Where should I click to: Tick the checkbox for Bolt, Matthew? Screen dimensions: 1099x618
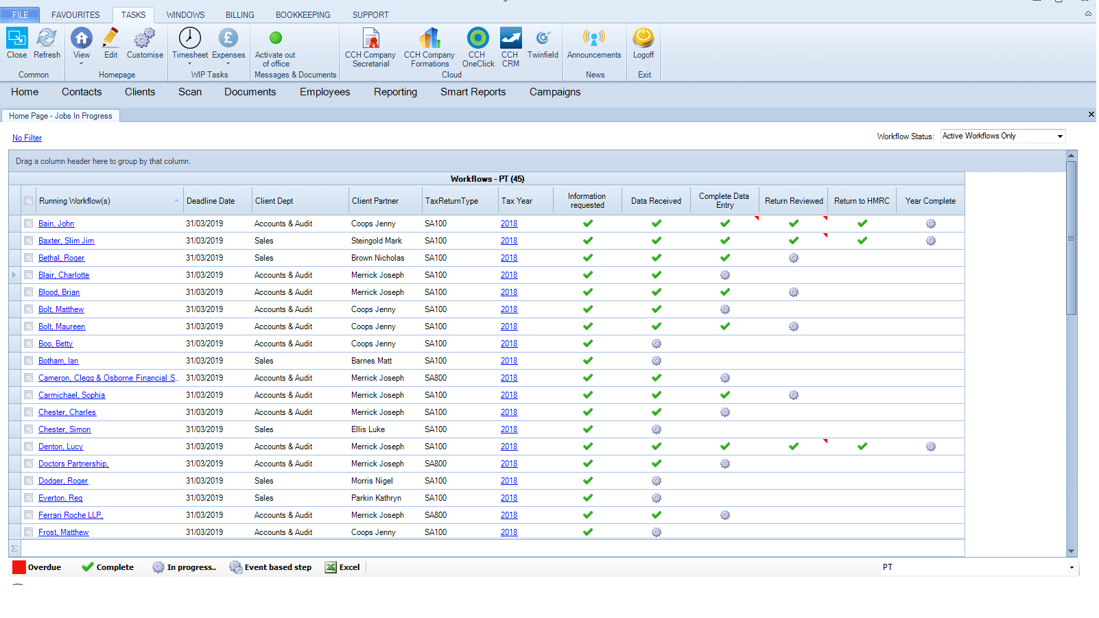point(28,309)
